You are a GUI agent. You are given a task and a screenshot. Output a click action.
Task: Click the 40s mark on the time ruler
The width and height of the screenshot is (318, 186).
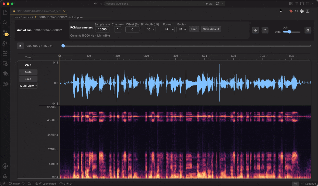coord(176,56)
